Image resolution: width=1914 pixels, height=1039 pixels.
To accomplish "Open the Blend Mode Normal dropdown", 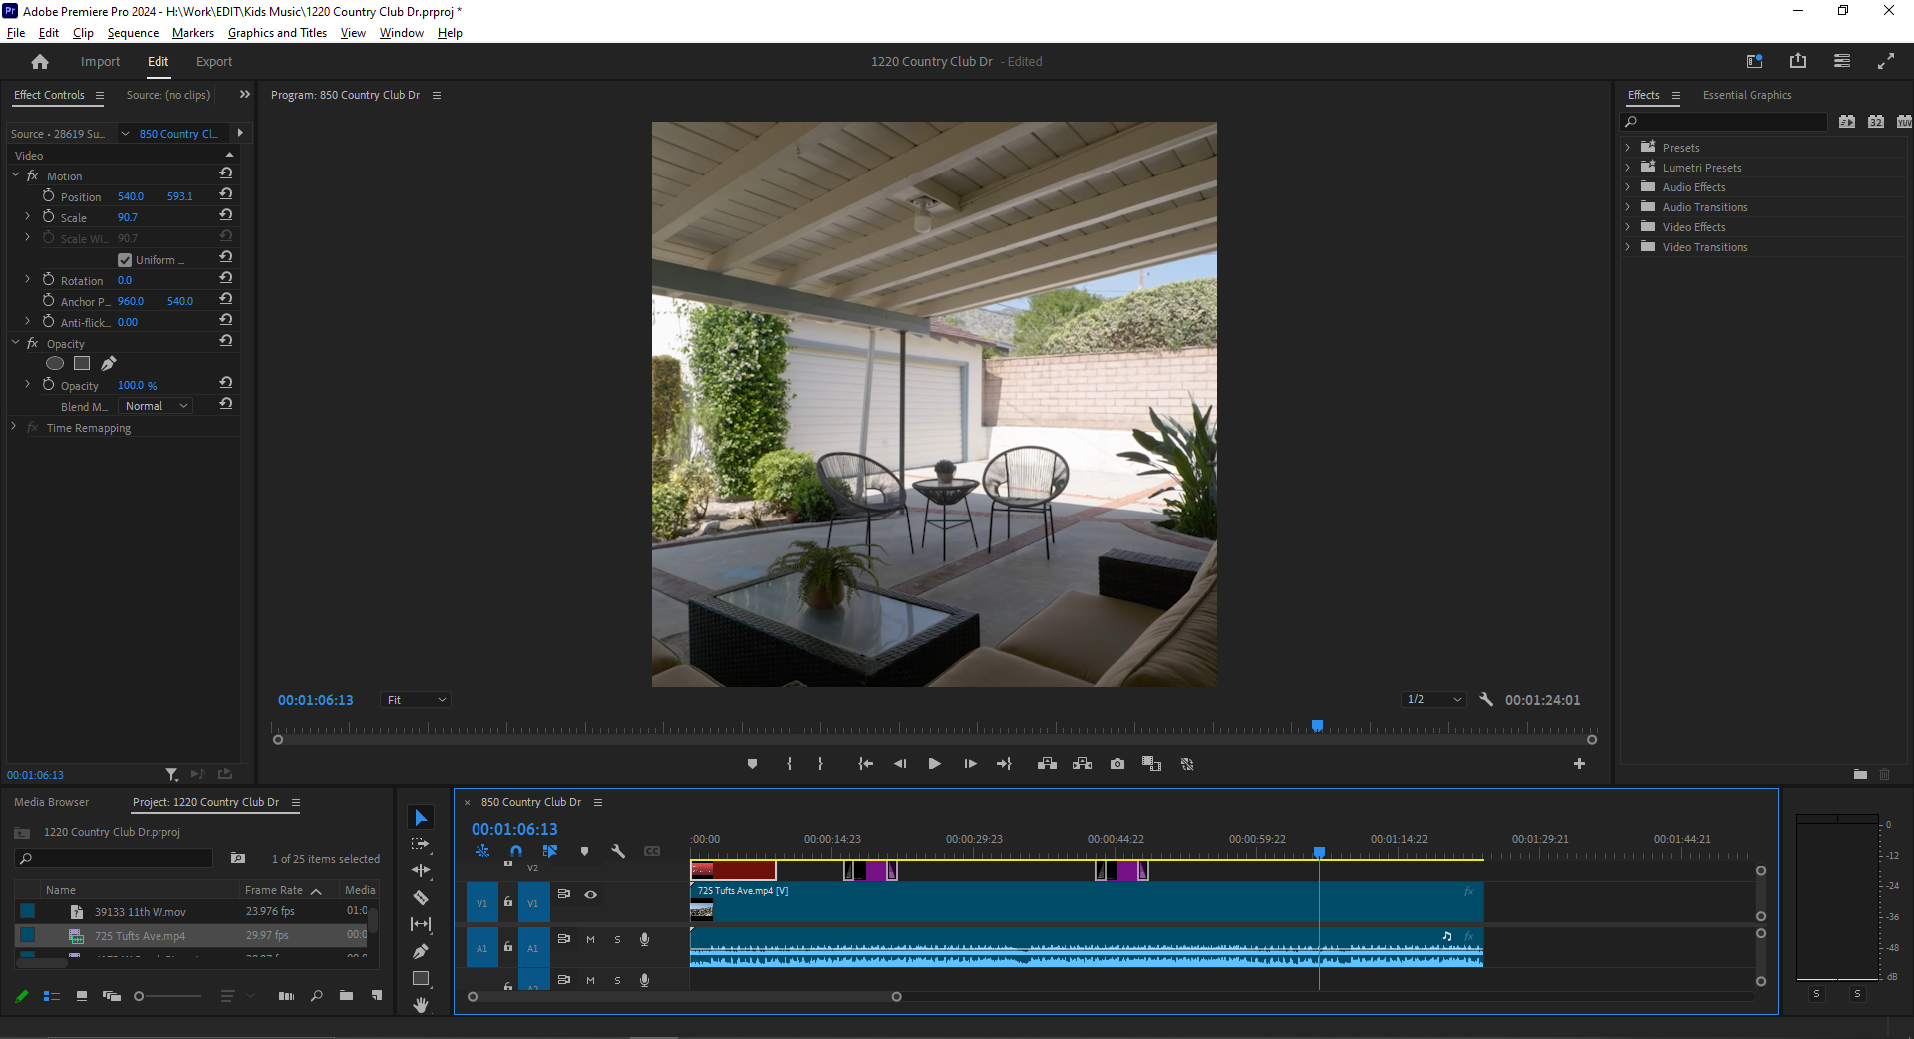I will click(x=156, y=406).
